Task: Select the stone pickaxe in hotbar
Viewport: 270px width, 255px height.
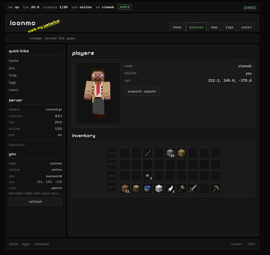Action: tap(215, 189)
